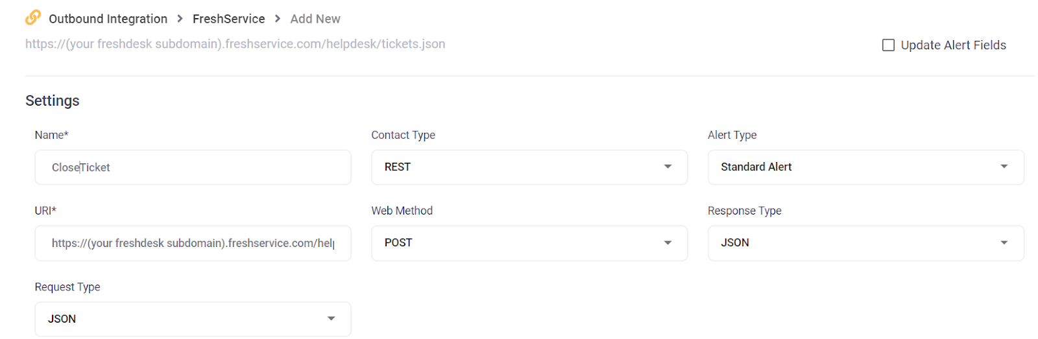Focus the URI text field
The width and height of the screenshot is (1038, 339).
(193, 243)
